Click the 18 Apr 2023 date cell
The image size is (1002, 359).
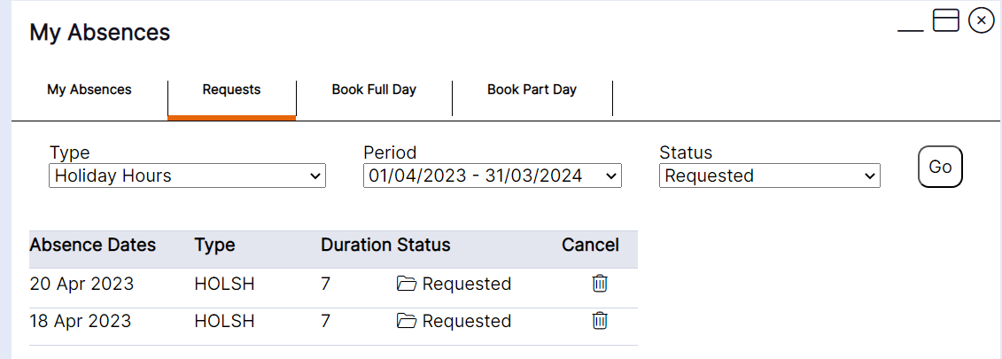pyautogui.click(x=81, y=321)
